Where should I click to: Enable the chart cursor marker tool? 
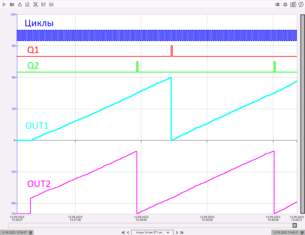(28, 4)
